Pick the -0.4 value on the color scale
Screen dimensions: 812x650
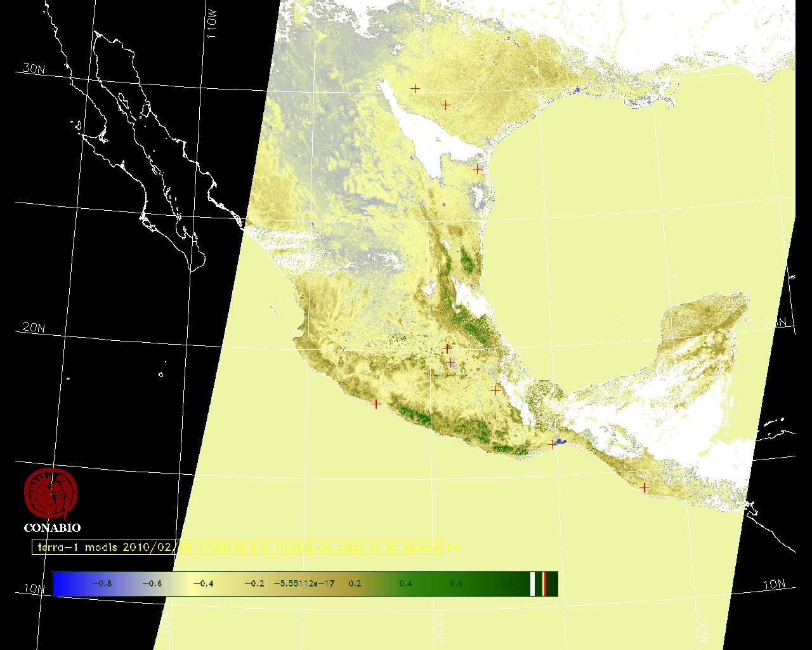(203, 583)
